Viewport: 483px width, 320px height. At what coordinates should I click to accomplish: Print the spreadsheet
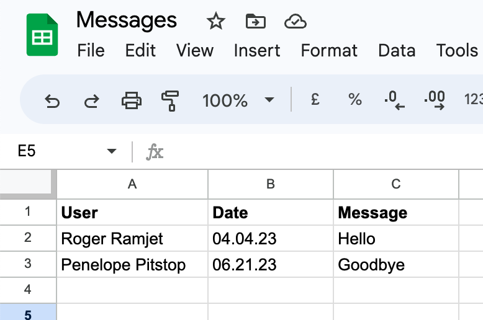pyautogui.click(x=131, y=100)
